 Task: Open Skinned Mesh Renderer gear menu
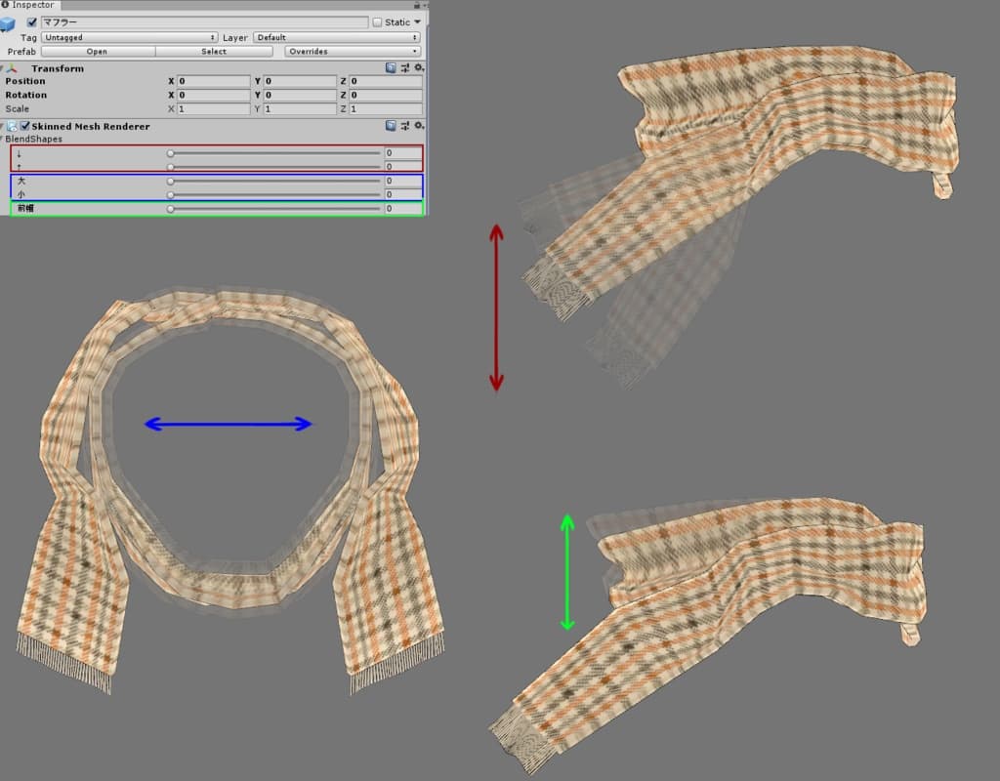419,126
